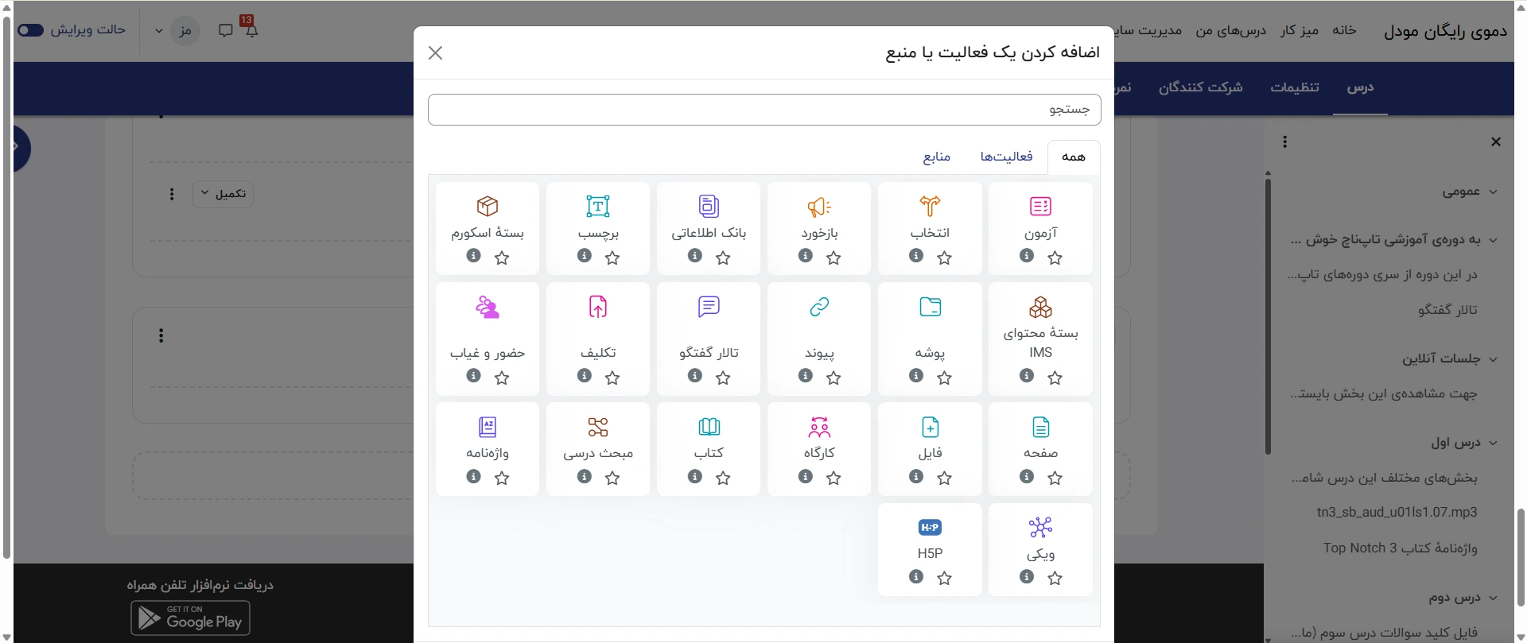
Task: Select the واژه‌نامه (Glossary) icon
Action: click(488, 427)
